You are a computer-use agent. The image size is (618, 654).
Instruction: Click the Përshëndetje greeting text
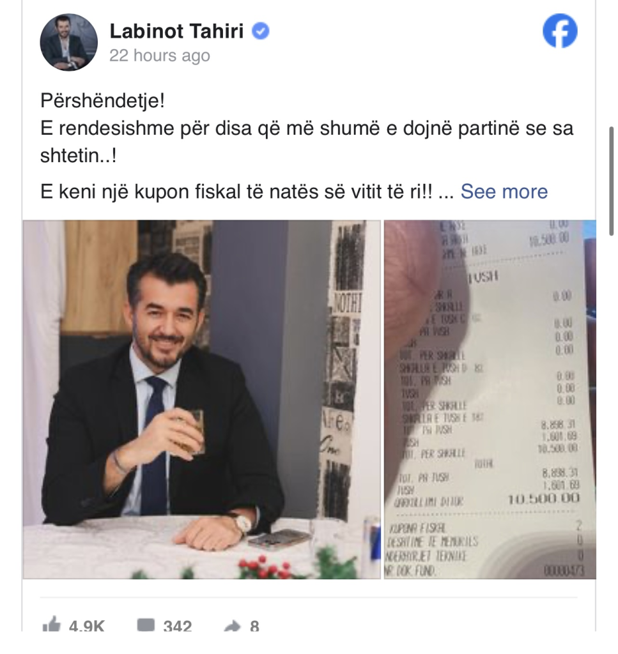[x=103, y=100]
